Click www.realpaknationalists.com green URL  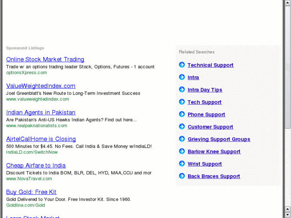click(36, 126)
